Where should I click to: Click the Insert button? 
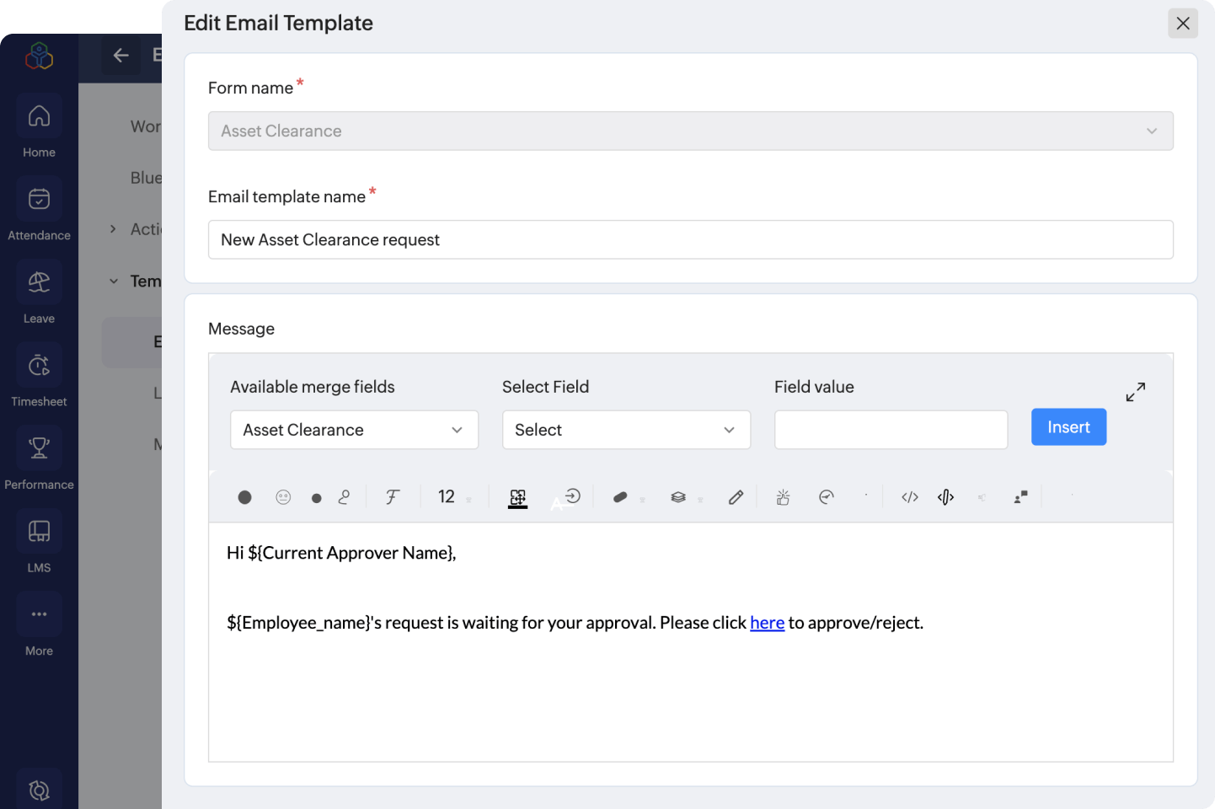click(x=1068, y=427)
